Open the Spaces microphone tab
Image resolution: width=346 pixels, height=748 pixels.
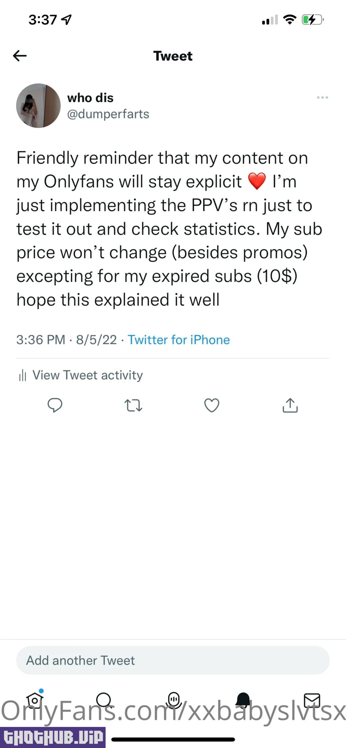click(174, 699)
